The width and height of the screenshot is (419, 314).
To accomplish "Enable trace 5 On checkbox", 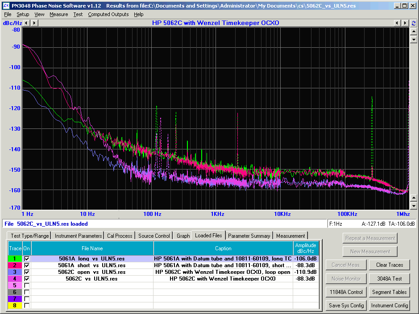I will coord(27,285).
